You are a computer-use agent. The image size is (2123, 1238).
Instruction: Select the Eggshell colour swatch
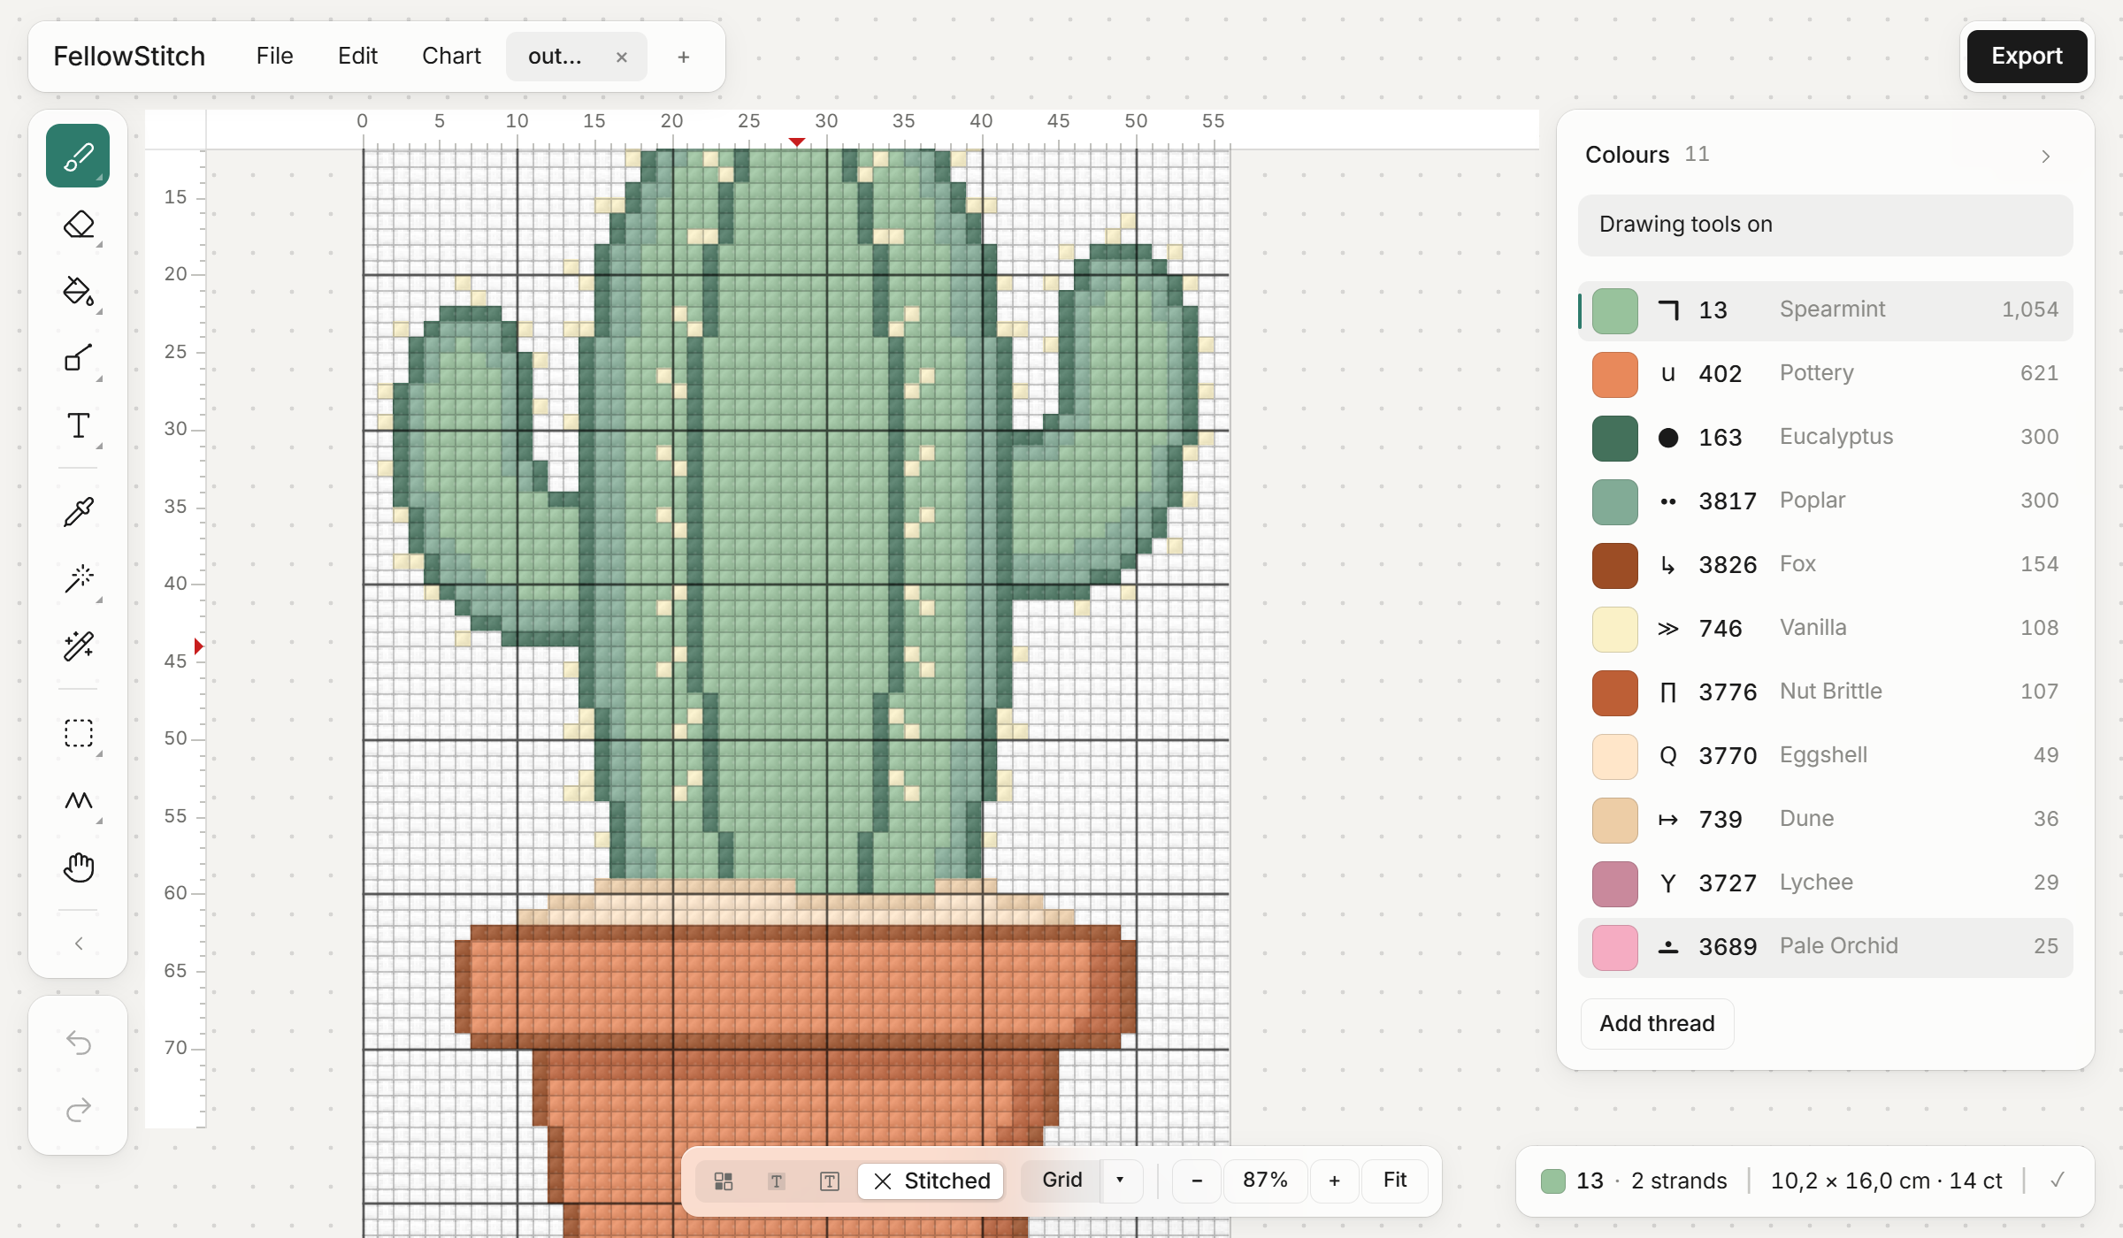(x=1615, y=757)
